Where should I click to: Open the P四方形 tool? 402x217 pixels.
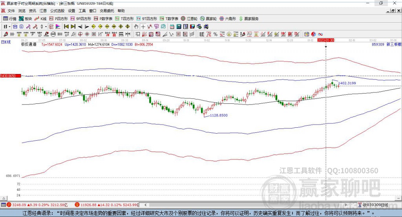[58, 19]
